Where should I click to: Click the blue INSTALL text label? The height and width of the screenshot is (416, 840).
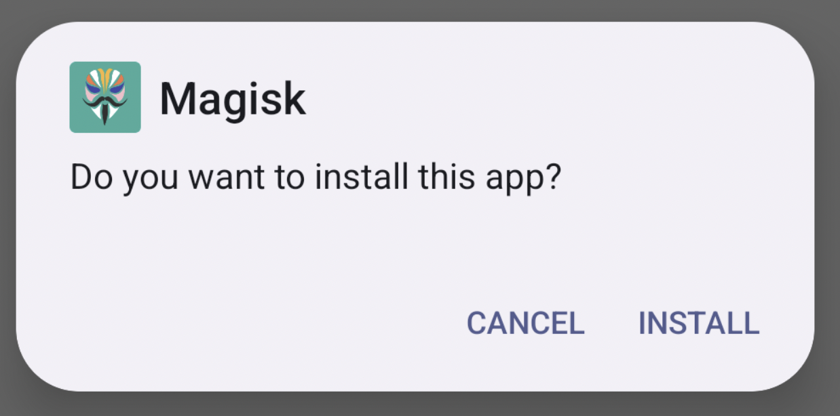tap(699, 323)
